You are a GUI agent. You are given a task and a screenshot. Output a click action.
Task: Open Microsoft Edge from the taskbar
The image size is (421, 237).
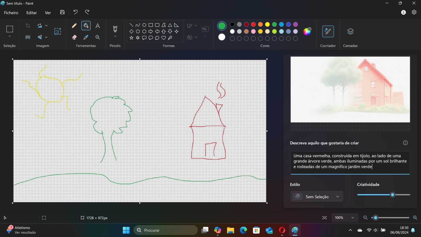pos(243,230)
